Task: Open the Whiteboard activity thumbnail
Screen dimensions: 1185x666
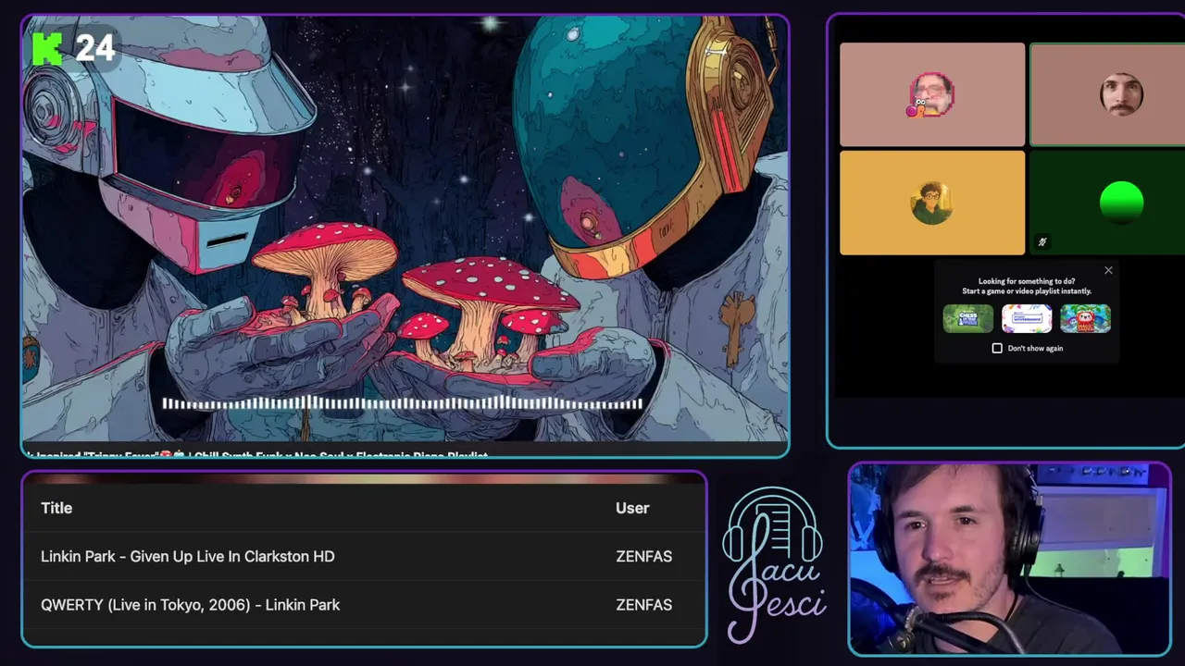Action: (x=1027, y=318)
